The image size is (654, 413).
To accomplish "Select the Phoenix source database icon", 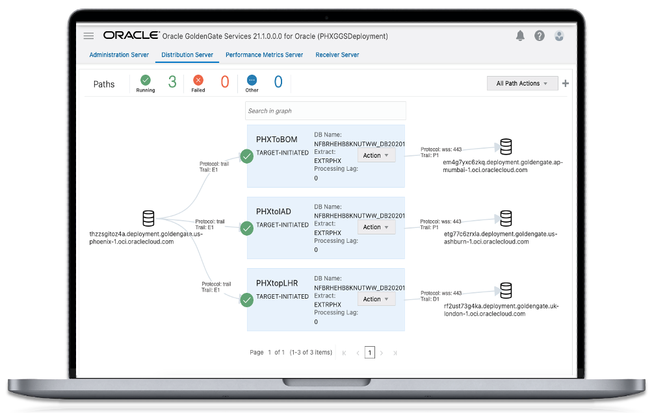I will tap(148, 218).
